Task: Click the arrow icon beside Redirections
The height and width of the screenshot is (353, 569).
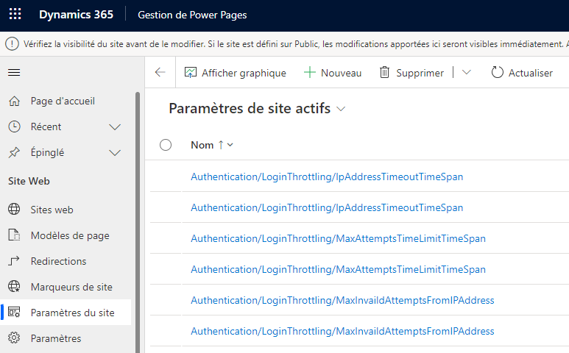Action: coord(14,260)
